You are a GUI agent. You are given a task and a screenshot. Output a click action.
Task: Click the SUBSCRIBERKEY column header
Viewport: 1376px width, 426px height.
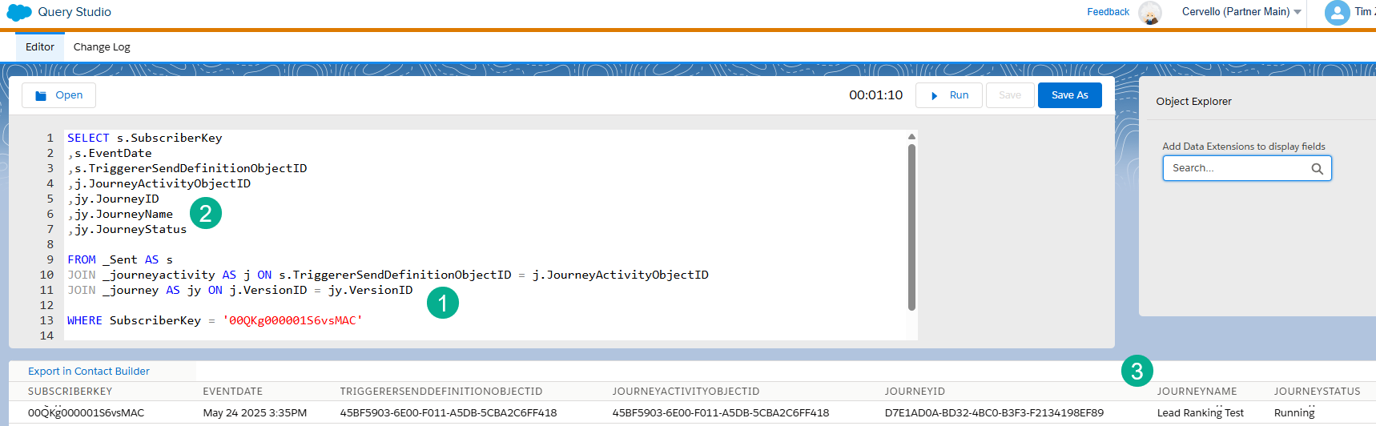[70, 392]
